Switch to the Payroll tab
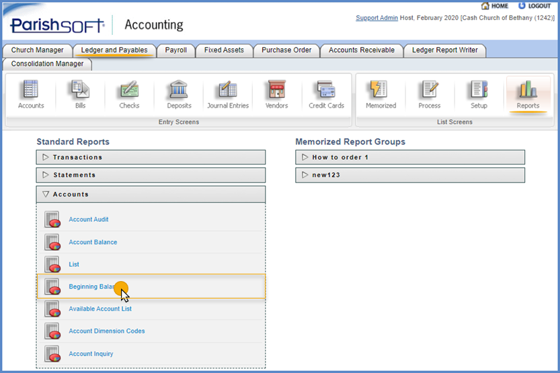Screen dimensions: 560x373 (176, 50)
